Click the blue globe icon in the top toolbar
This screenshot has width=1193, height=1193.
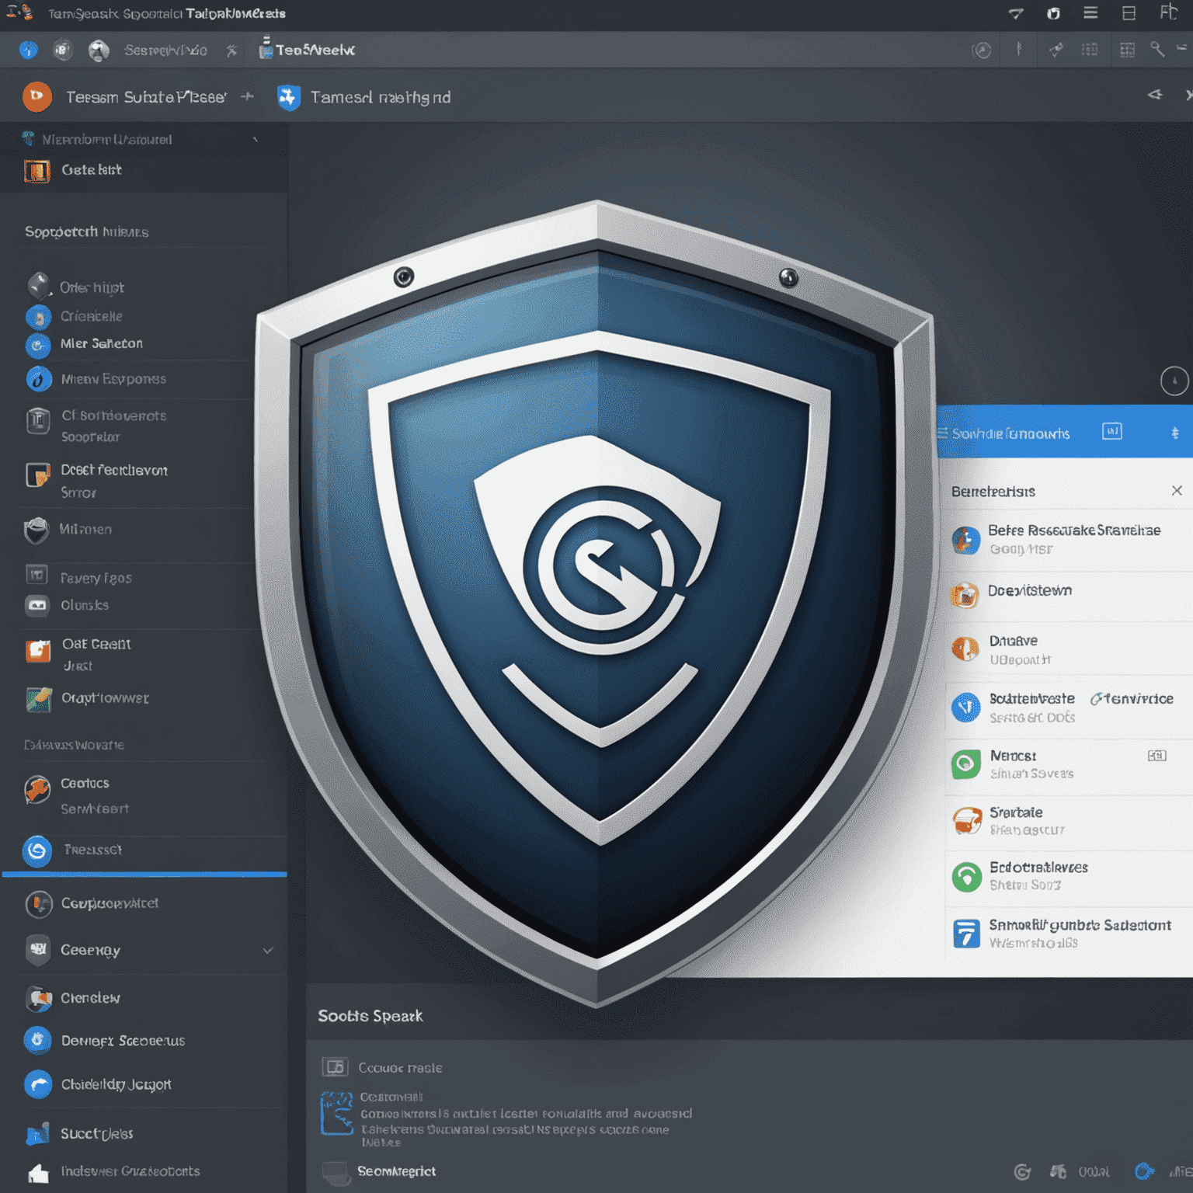click(29, 50)
